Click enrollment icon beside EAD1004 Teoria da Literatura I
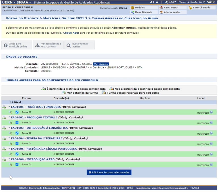 (4, 139)
